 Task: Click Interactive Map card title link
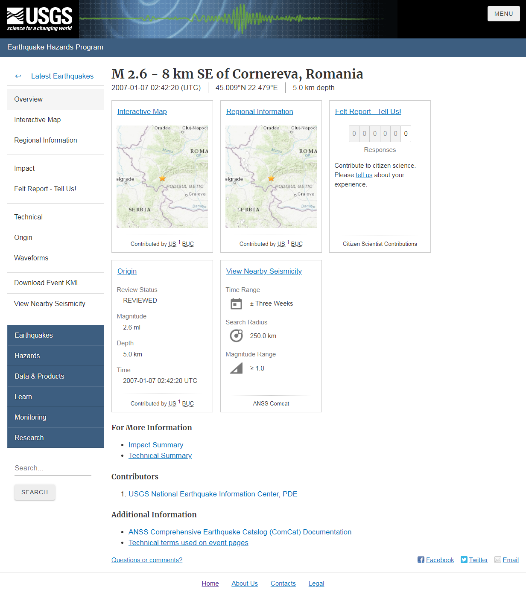click(142, 111)
